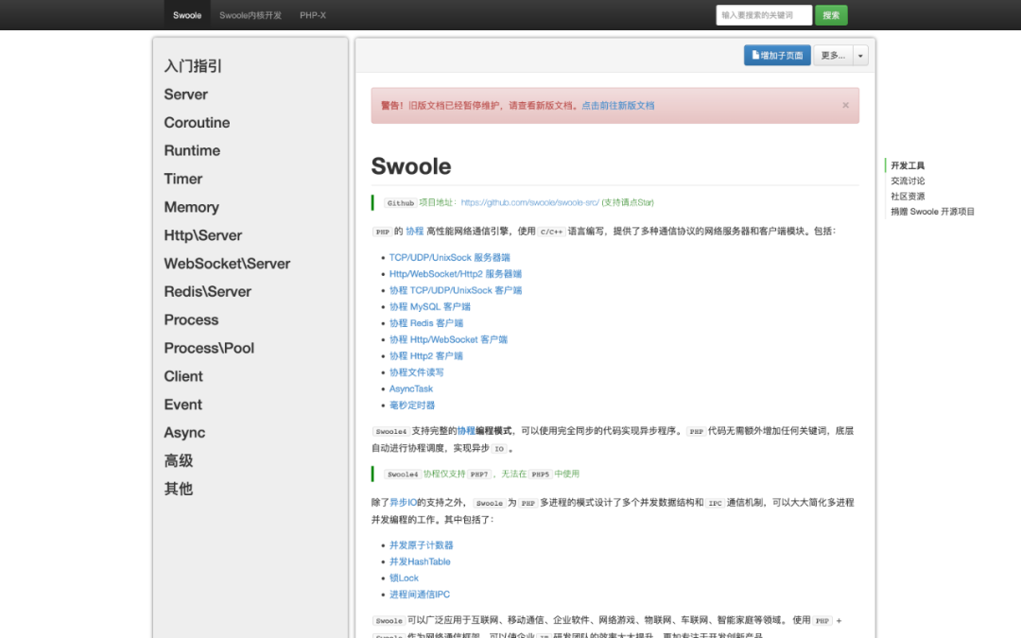Open Runtime in the sidebar

coord(192,150)
